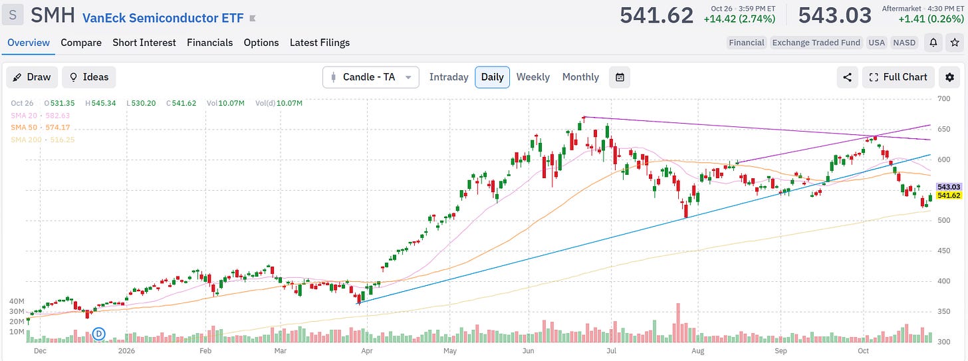The image size is (968, 361).
Task: Select the Daily timeframe
Action: click(492, 77)
